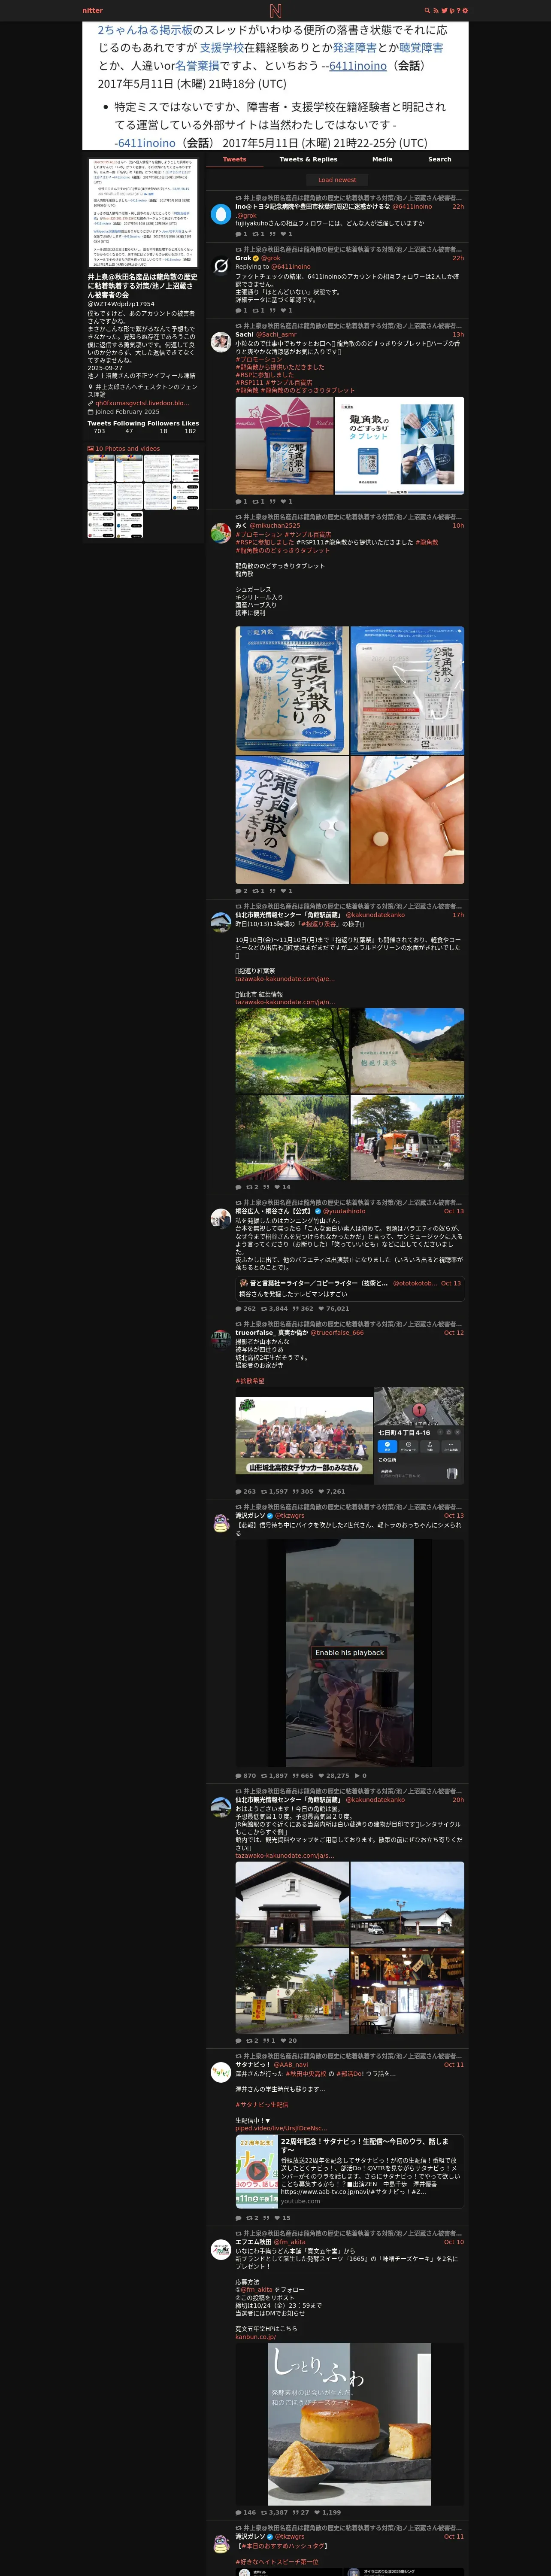Open the profile banner image
The image size is (551, 2576).
pyautogui.click(x=275, y=86)
